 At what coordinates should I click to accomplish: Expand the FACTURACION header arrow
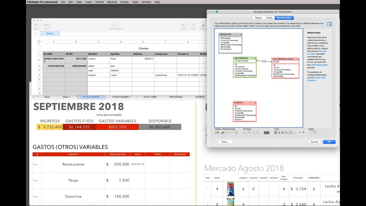(x=234, y=58)
